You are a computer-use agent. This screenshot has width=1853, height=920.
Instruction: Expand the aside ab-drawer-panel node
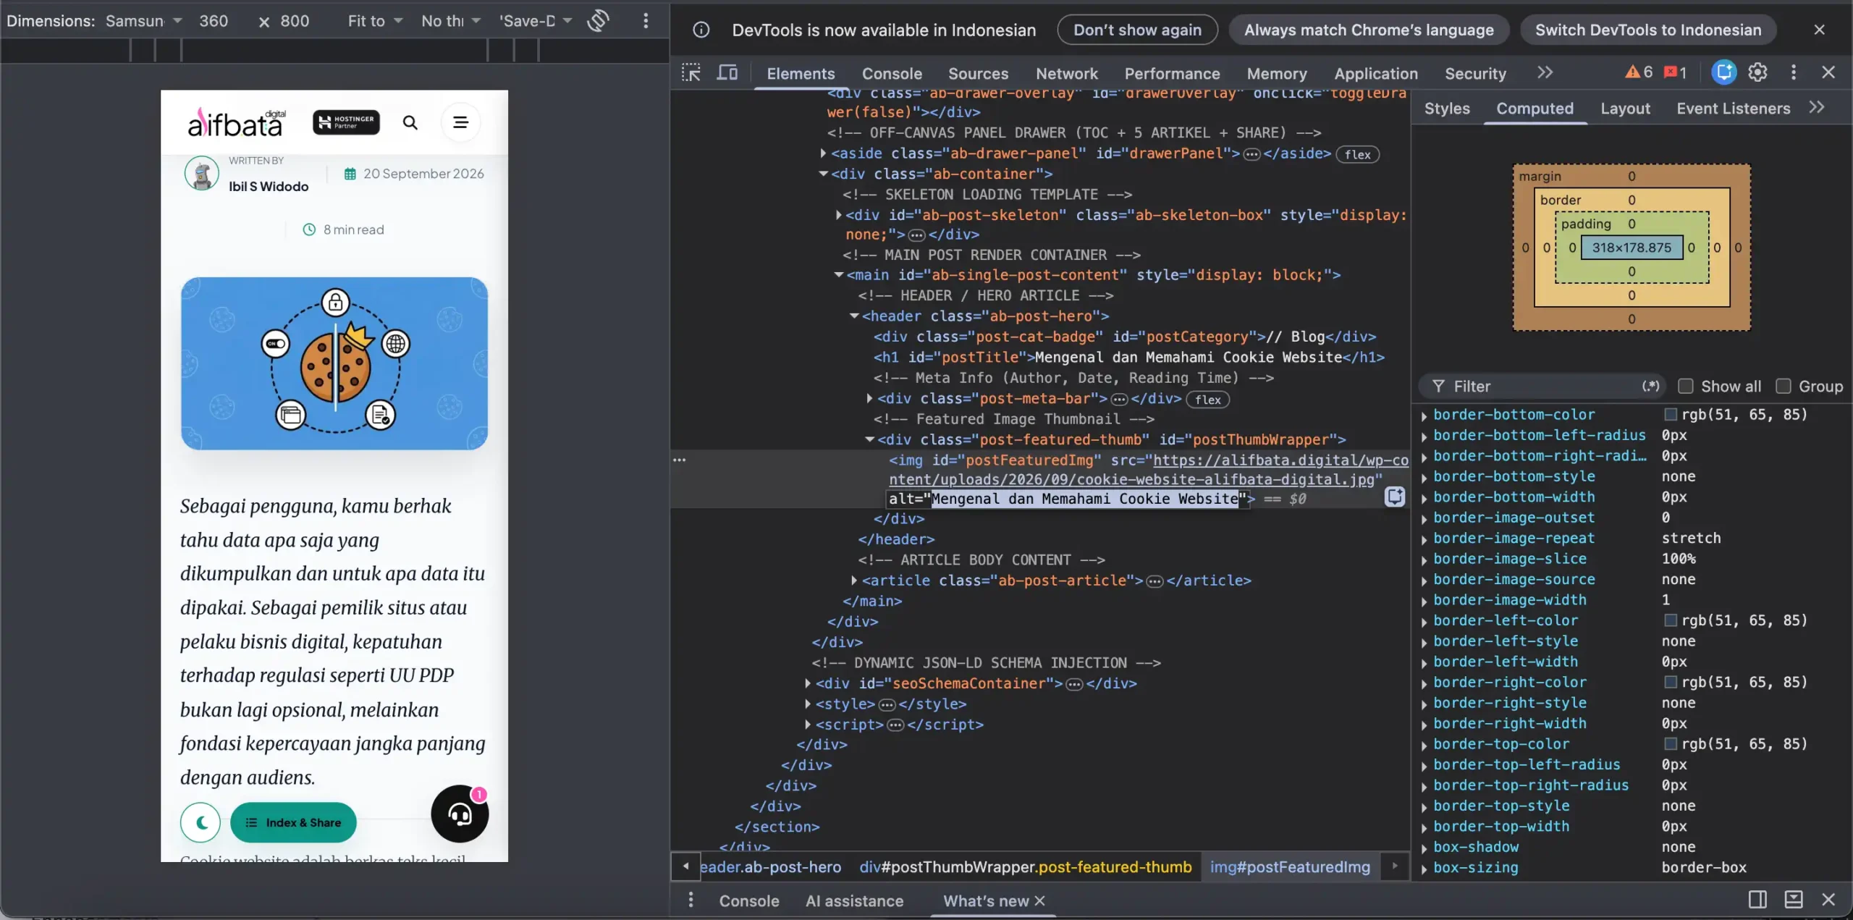(823, 153)
